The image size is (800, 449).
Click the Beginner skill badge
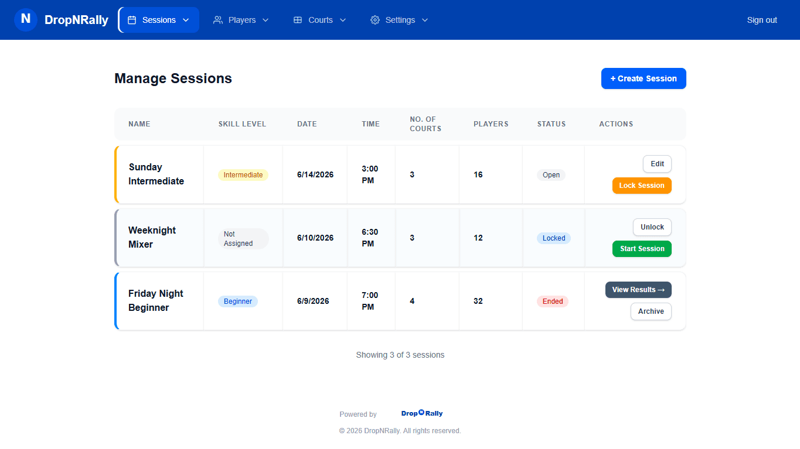click(238, 301)
